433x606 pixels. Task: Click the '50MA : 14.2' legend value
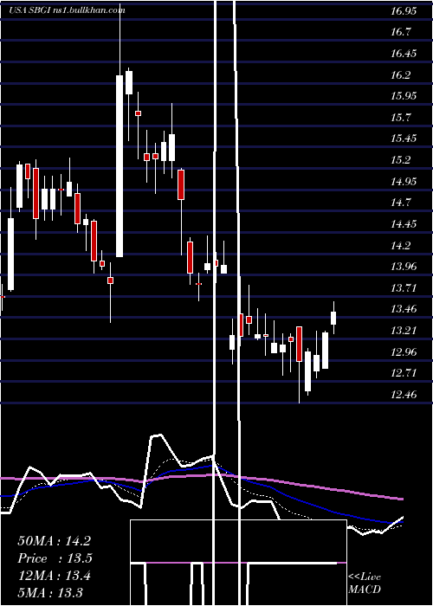pyautogui.click(x=54, y=541)
